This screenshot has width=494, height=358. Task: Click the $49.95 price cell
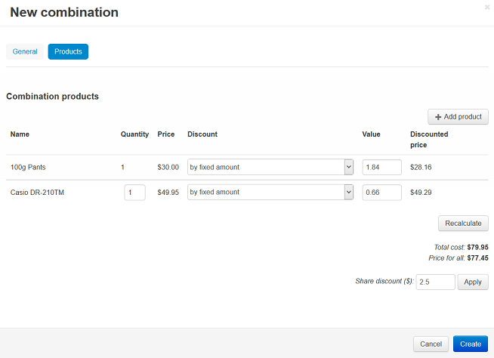[x=168, y=193]
